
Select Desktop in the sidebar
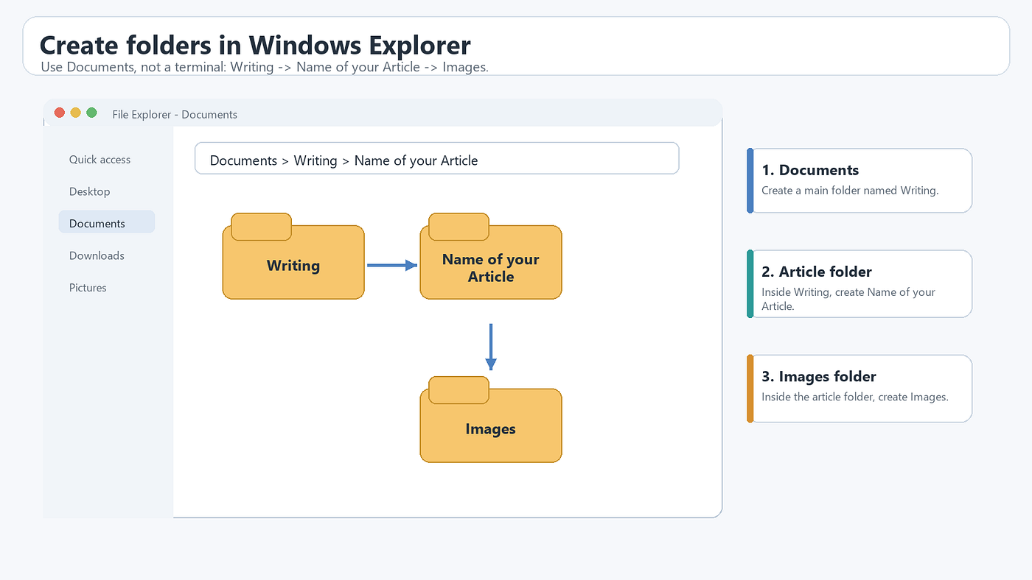pyautogui.click(x=89, y=191)
